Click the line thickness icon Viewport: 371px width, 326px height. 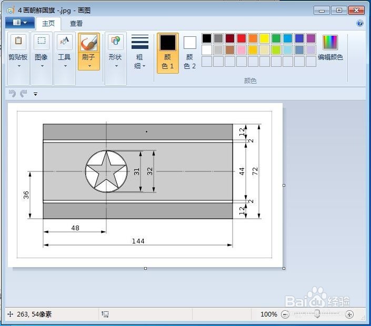(140, 42)
